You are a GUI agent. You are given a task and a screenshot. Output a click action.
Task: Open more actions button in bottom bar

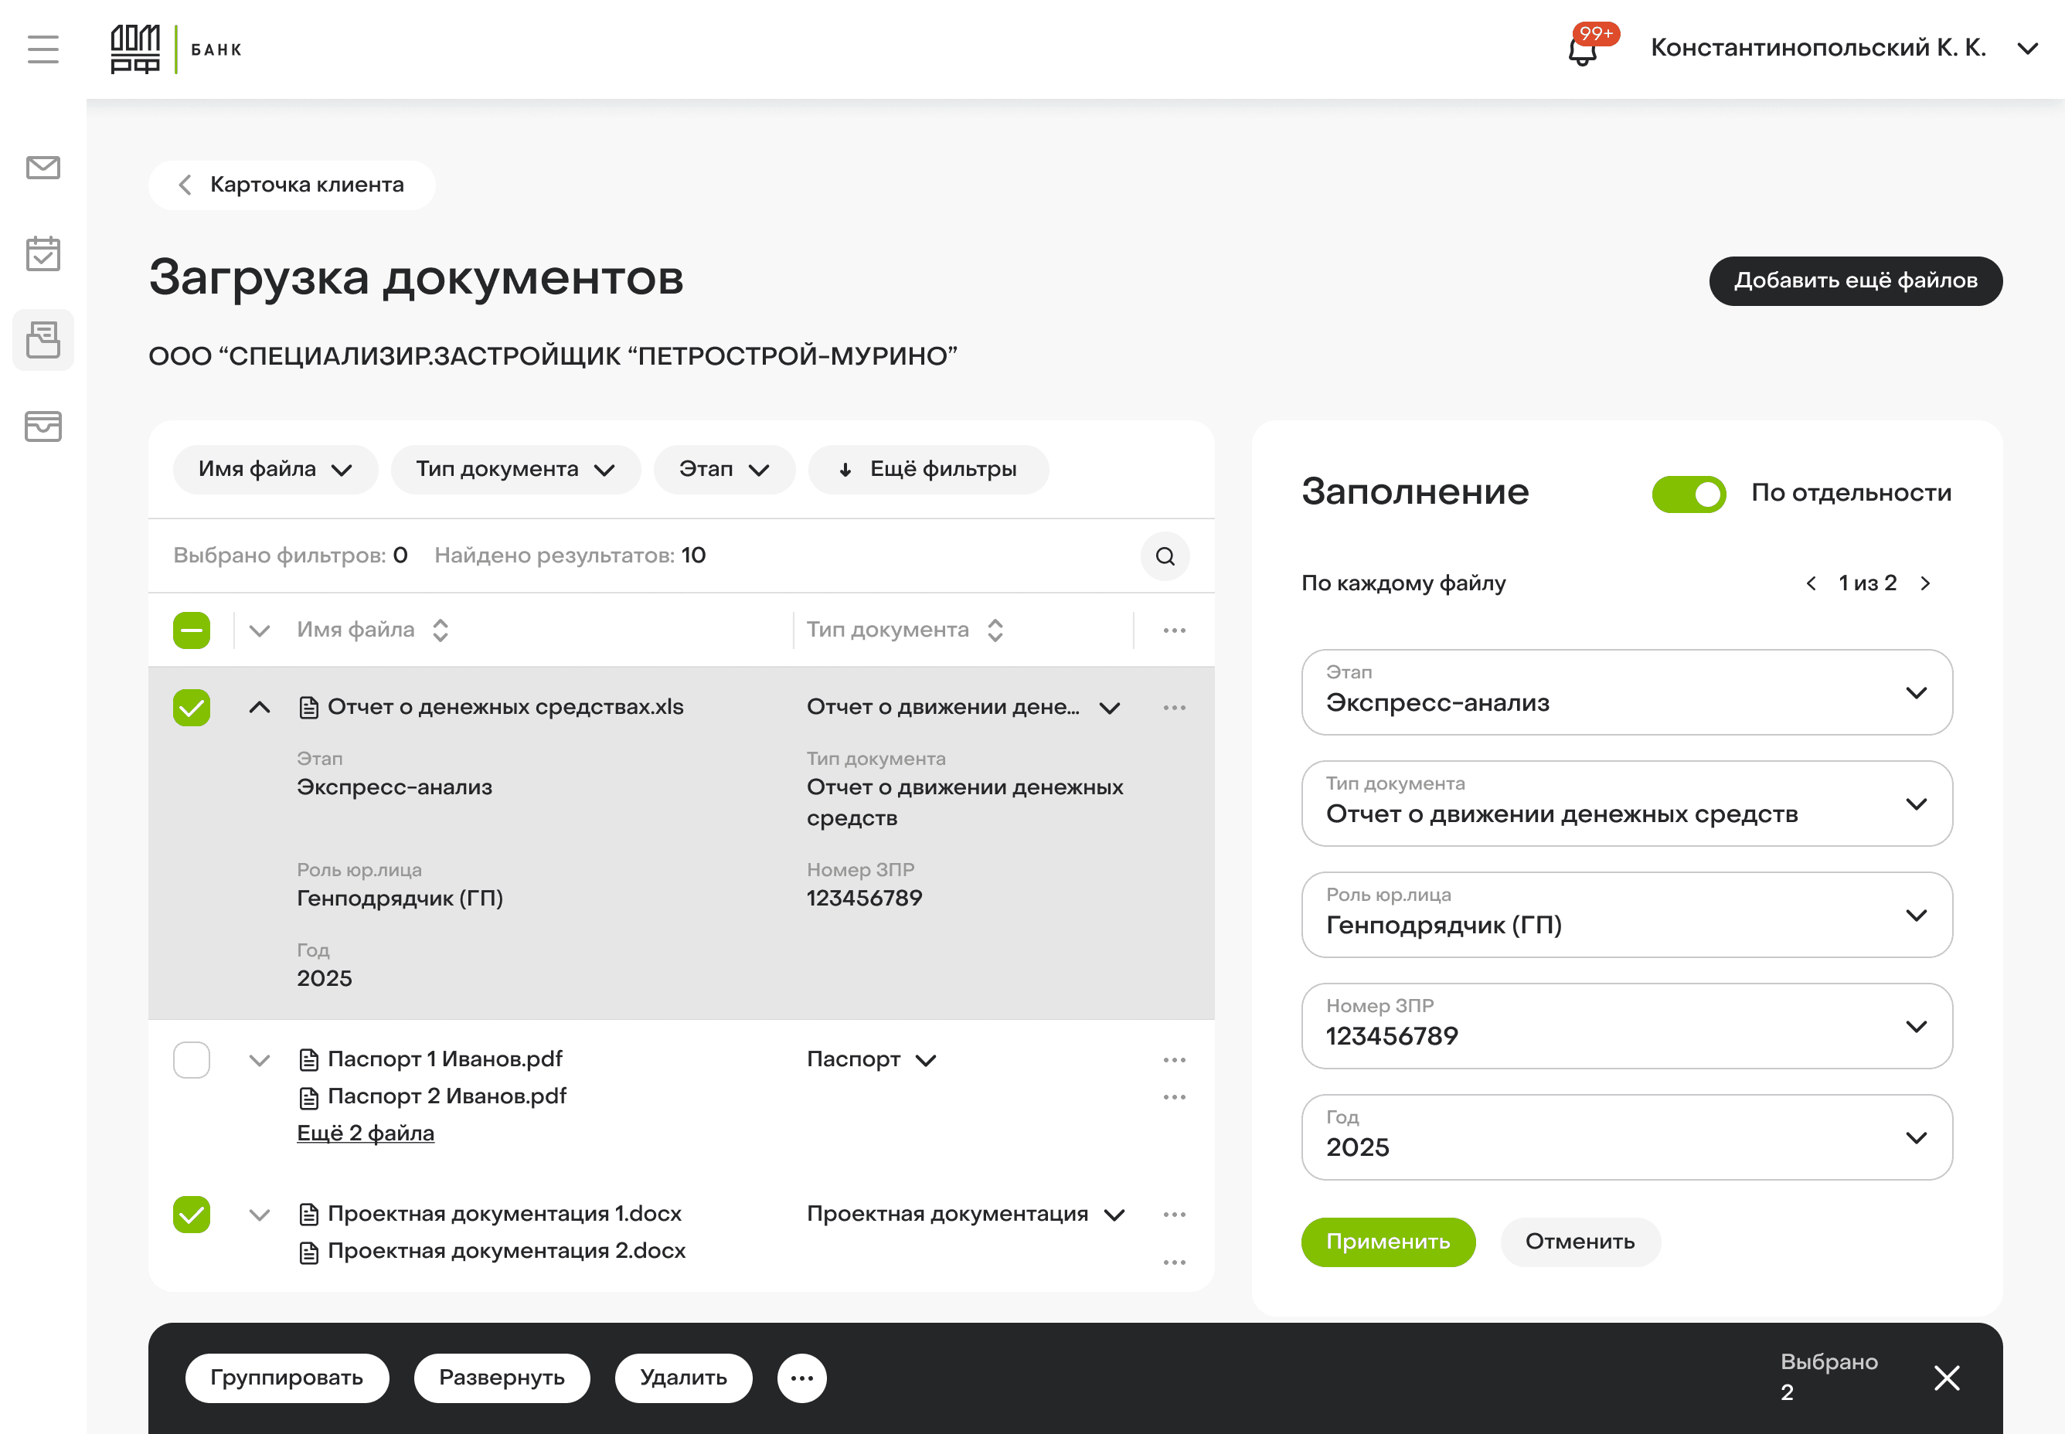point(801,1378)
